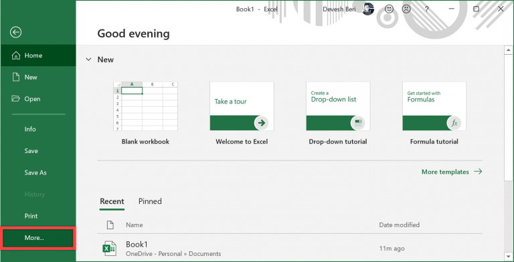Viewport: 514px width, 262px height.
Task: Maximize the Excel window
Action: pos(476,9)
